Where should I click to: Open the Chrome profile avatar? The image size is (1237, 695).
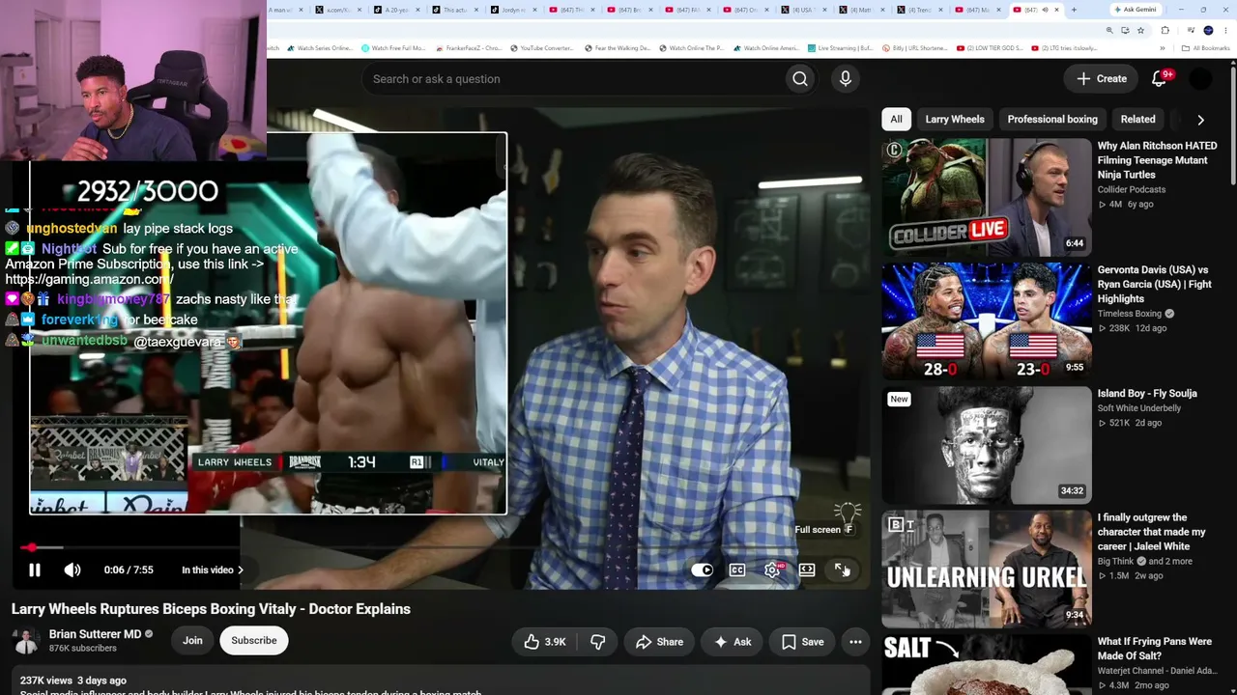(1208, 31)
